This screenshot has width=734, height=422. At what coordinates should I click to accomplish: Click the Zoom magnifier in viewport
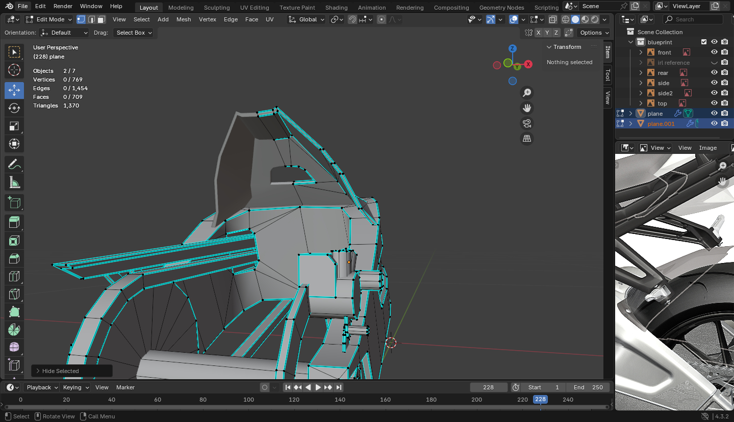coord(527,93)
